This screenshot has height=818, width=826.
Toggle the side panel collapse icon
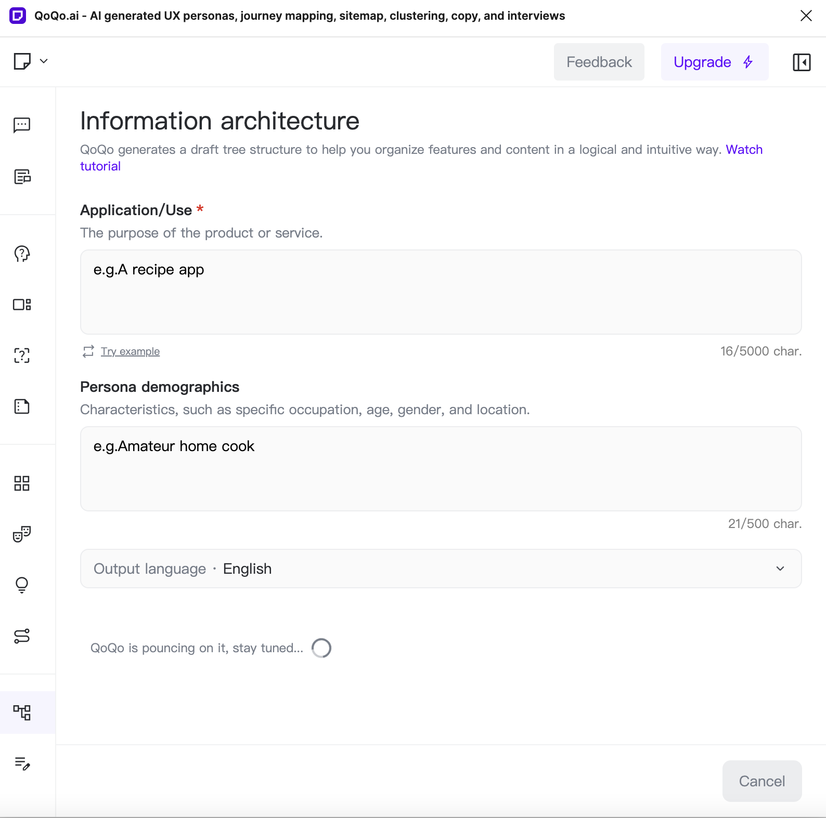(x=801, y=62)
